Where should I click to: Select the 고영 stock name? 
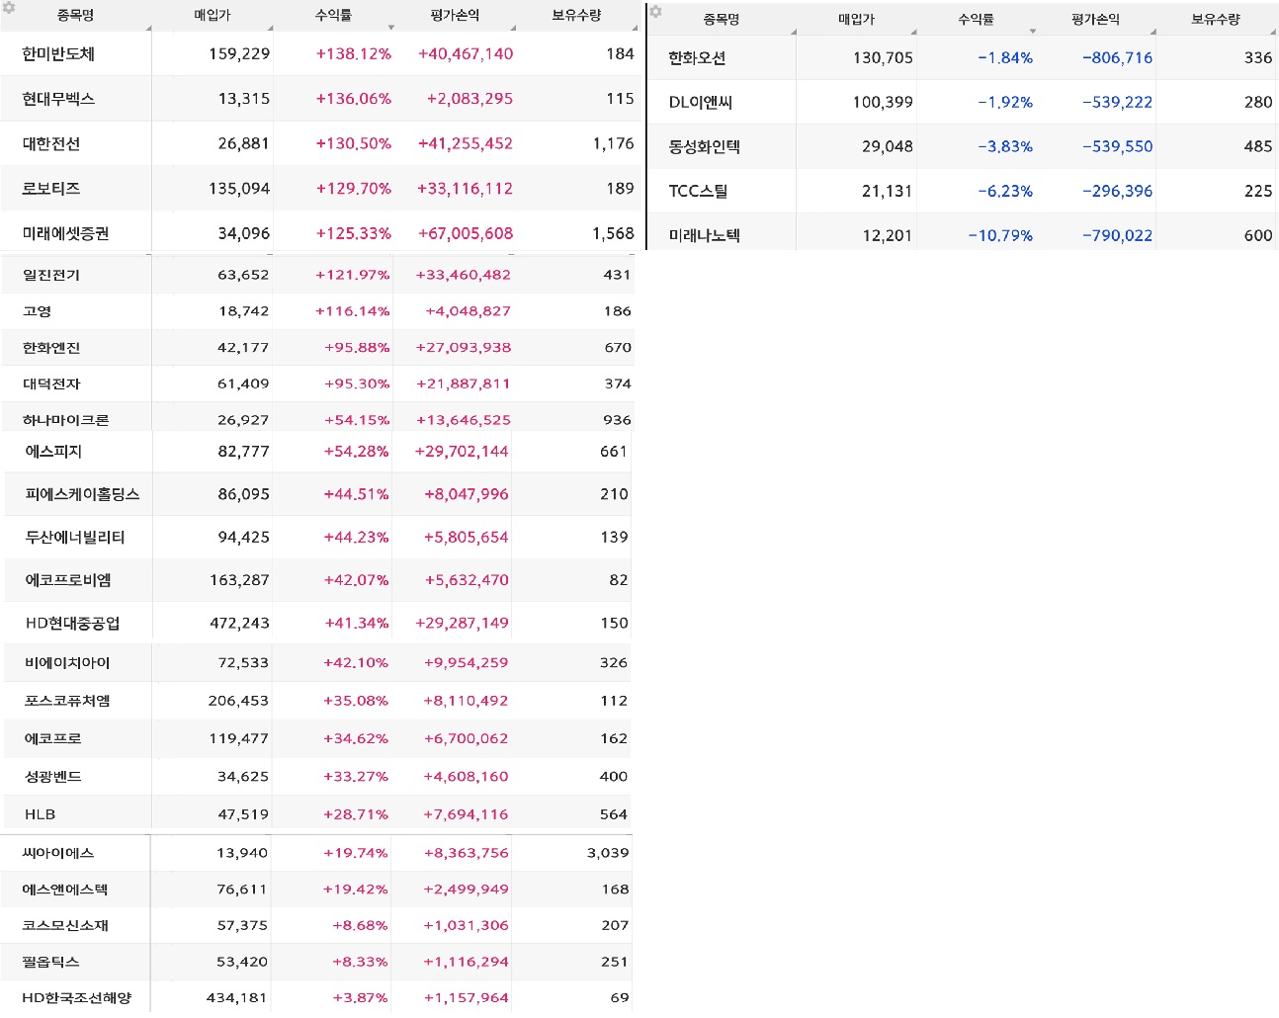coord(38,311)
